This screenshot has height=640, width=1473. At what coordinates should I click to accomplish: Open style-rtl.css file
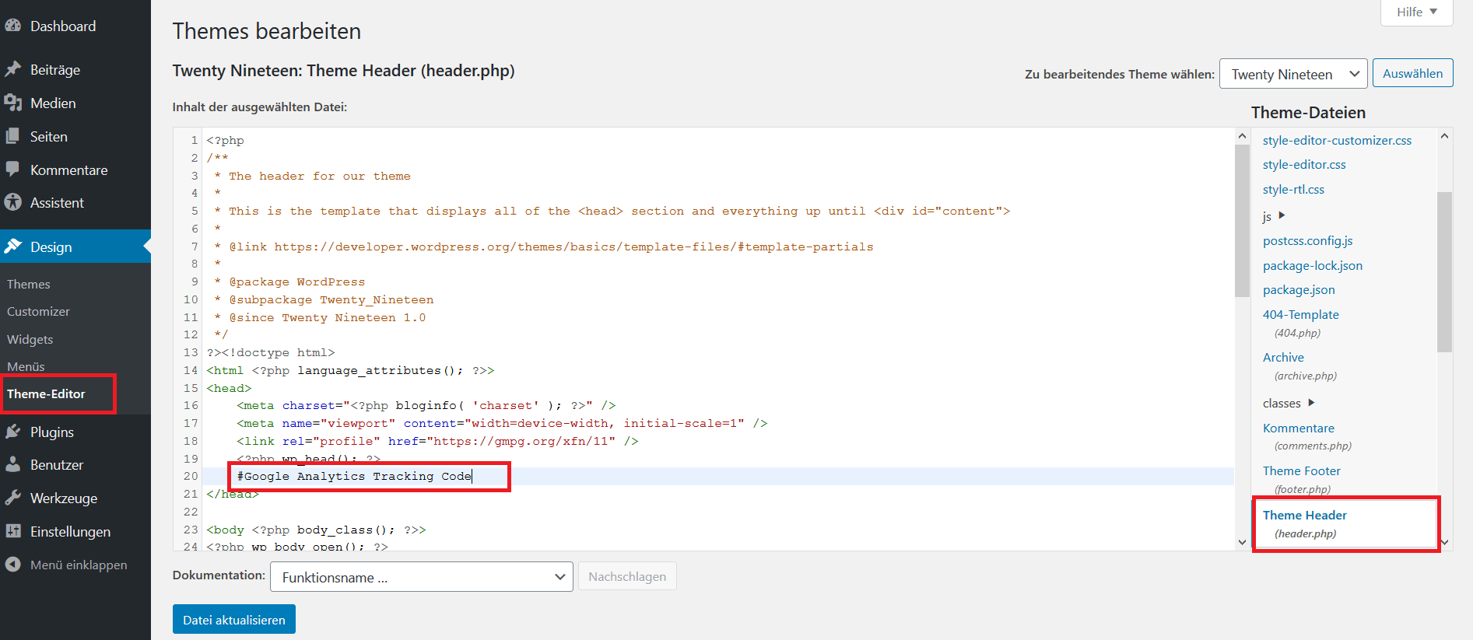pyautogui.click(x=1293, y=189)
